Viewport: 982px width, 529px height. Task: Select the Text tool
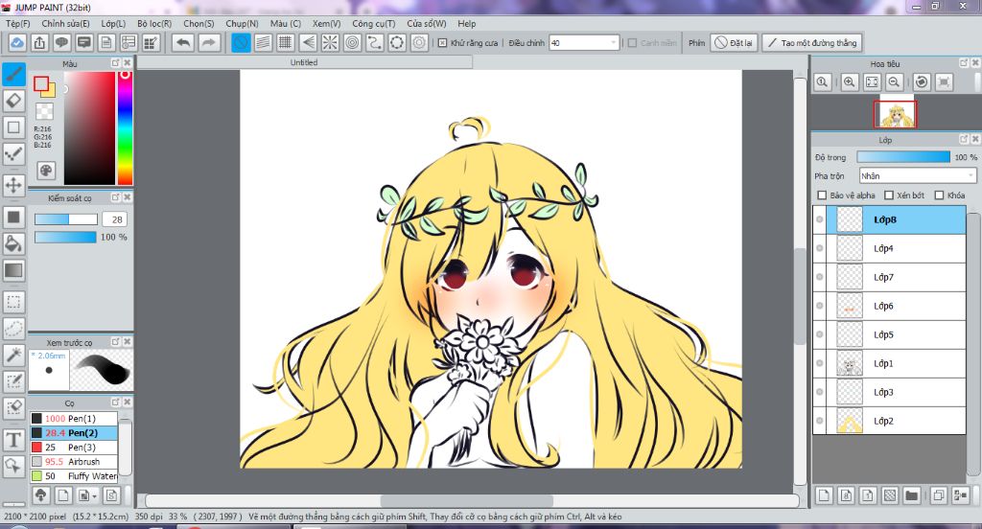[x=13, y=440]
